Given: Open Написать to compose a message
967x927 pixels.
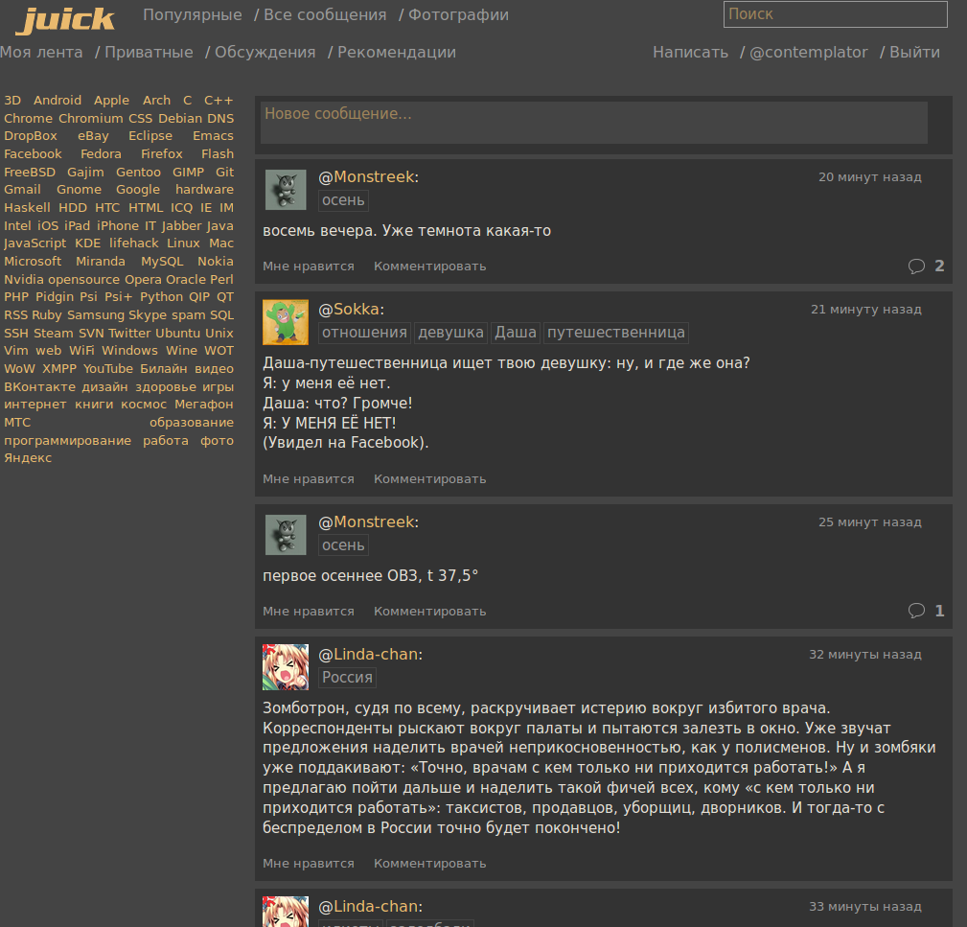Looking at the screenshot, I should coord(690,52).
